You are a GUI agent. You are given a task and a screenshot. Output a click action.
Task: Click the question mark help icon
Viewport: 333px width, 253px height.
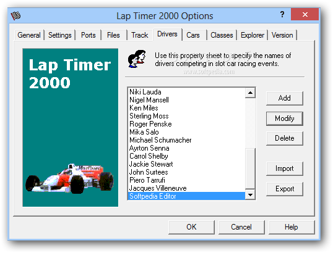[x=282, y=14]
